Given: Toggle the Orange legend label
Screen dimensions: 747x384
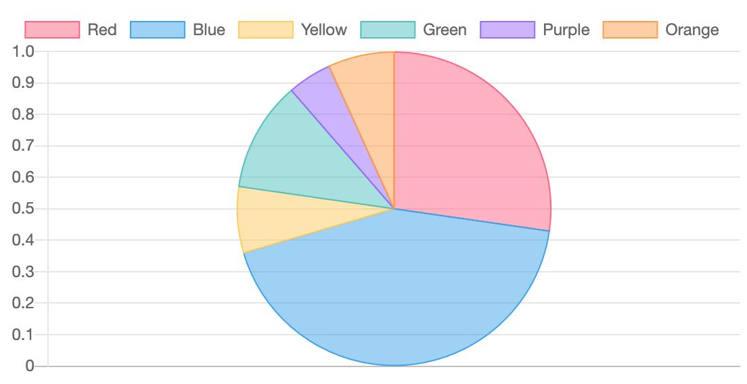Looking at the screenshot, I should click(x=692, y=30).
